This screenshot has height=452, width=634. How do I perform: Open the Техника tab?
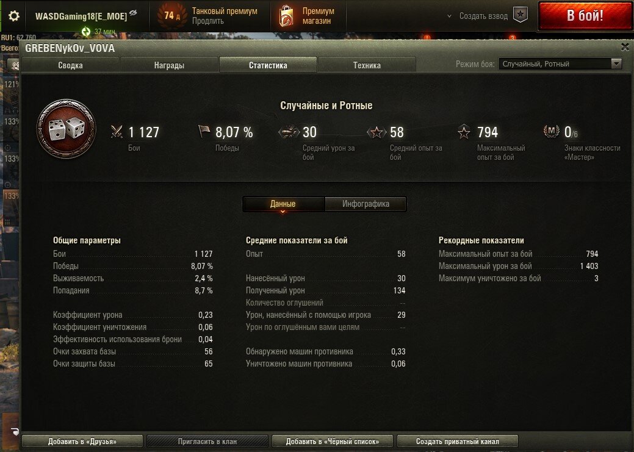(x=367, y=65)
